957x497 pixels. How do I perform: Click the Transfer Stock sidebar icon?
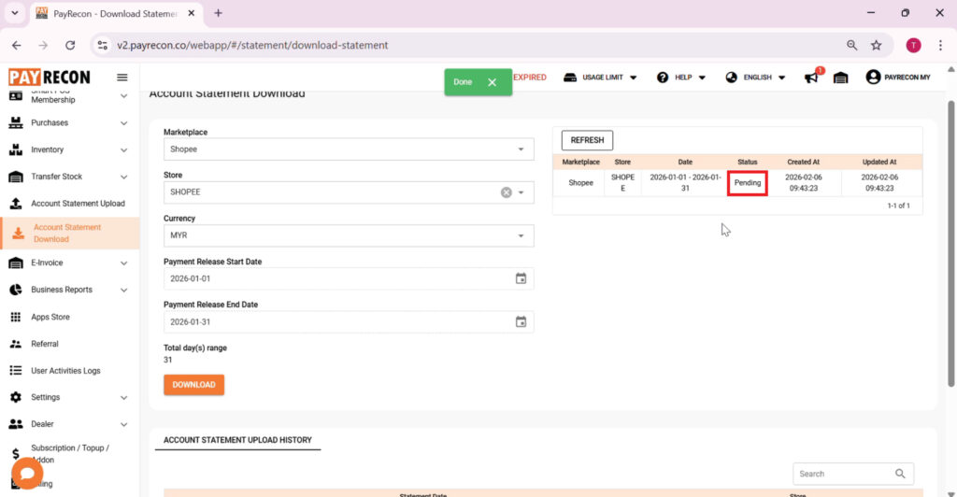16,177
